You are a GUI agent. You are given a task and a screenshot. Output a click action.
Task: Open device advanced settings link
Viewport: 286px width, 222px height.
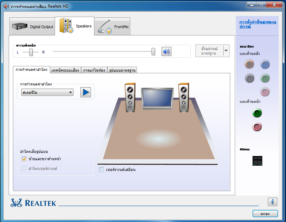(257, 24)
